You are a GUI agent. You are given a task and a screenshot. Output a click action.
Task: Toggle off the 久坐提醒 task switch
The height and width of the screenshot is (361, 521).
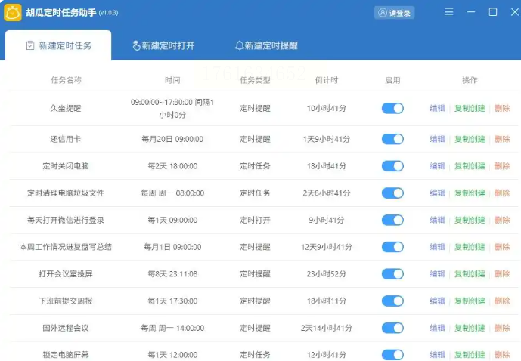tap(392, 108)
